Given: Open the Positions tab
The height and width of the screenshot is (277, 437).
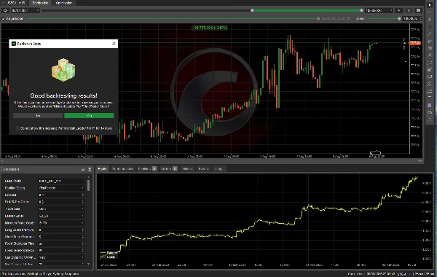Looking at the screenshot, I should pyautogui.click(x=147, y=169).
